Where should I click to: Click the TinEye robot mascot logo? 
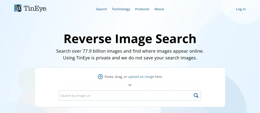(x=18, y=8)
